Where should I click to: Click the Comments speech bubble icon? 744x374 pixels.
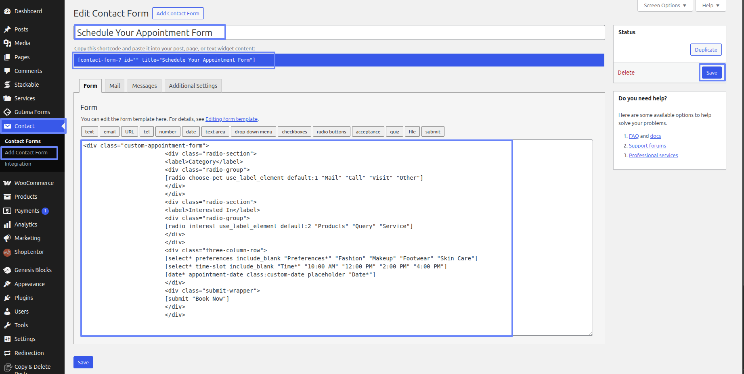(7, 71)
